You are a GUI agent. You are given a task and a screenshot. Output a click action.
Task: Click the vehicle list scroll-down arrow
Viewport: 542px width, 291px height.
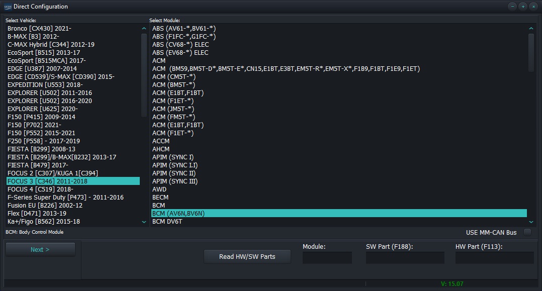[144, 222]
